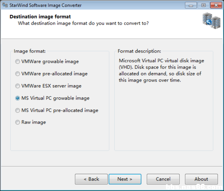Choose VMWare pre-allocated image format
This screenshot has height=191, width=224.
pos(18,74)
